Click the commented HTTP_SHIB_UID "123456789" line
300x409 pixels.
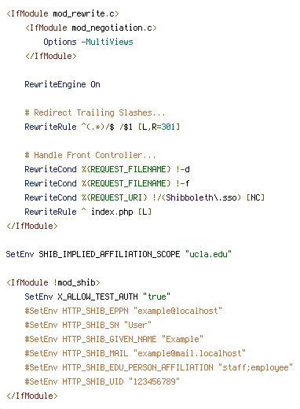(102, 381)
